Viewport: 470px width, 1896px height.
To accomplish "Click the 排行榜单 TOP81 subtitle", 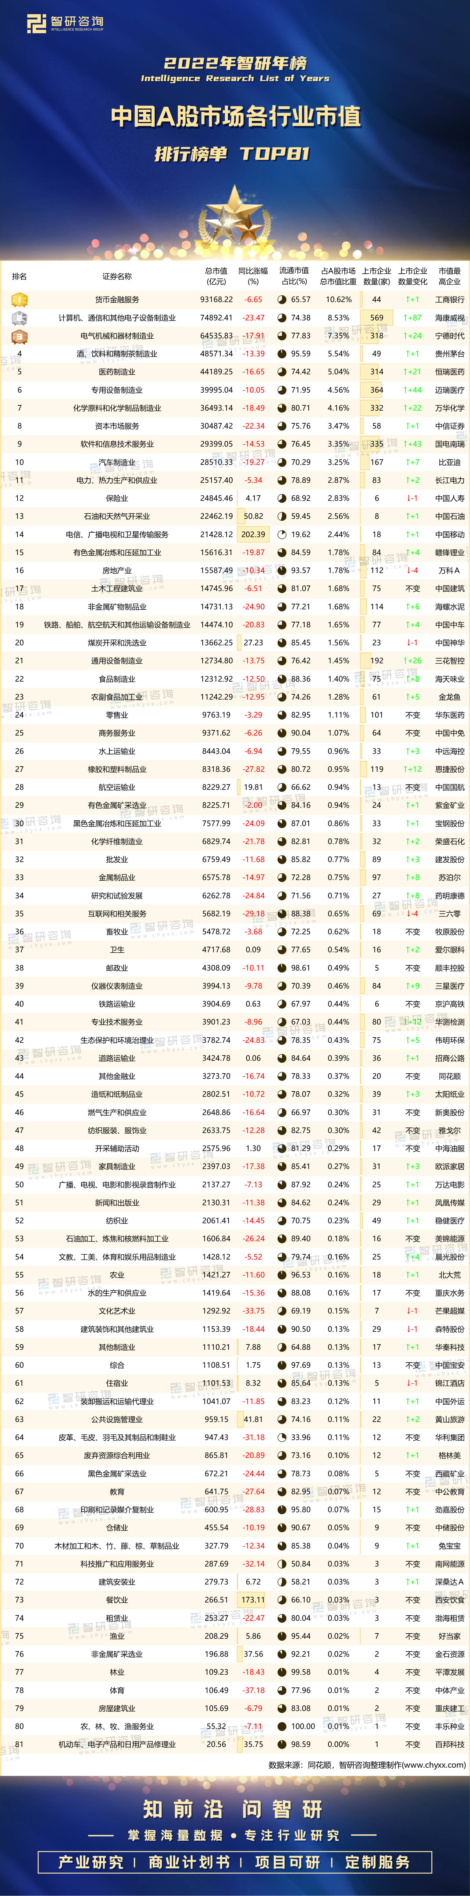I will click(x=233, y=154).
